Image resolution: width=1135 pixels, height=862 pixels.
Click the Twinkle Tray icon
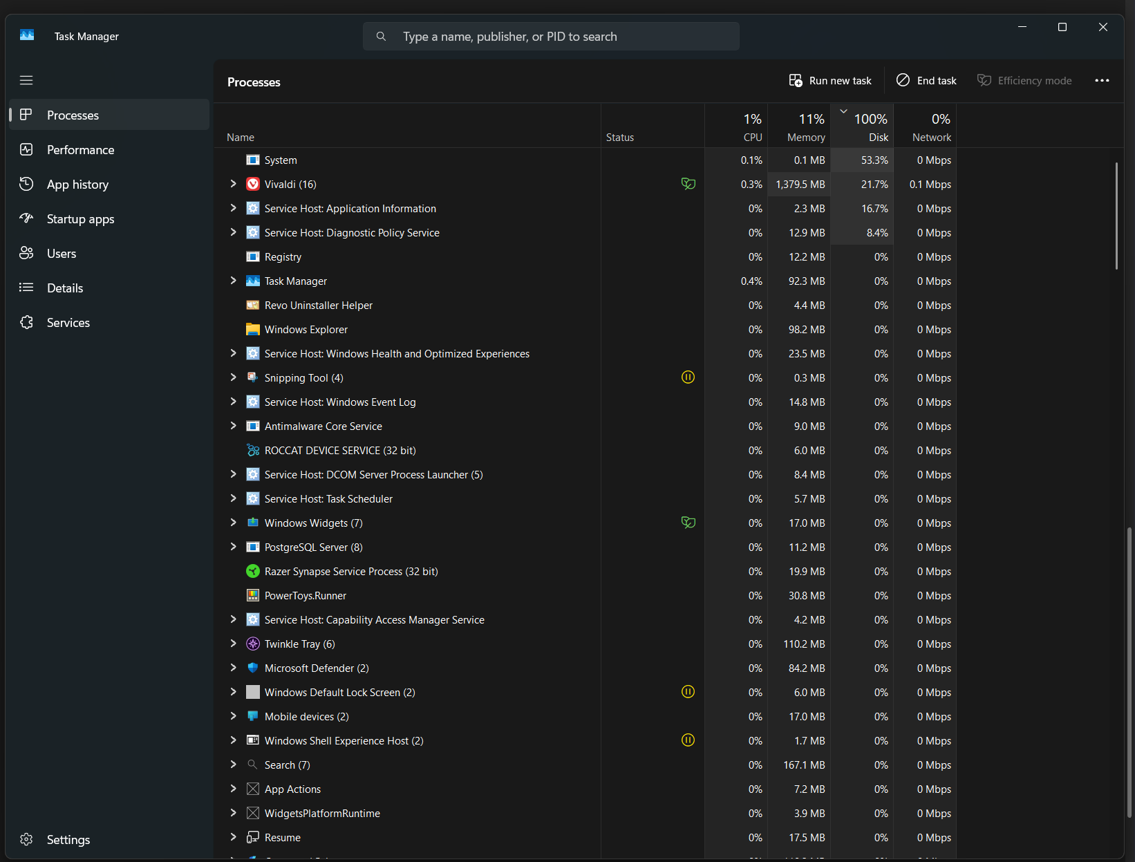coord(253,644)
